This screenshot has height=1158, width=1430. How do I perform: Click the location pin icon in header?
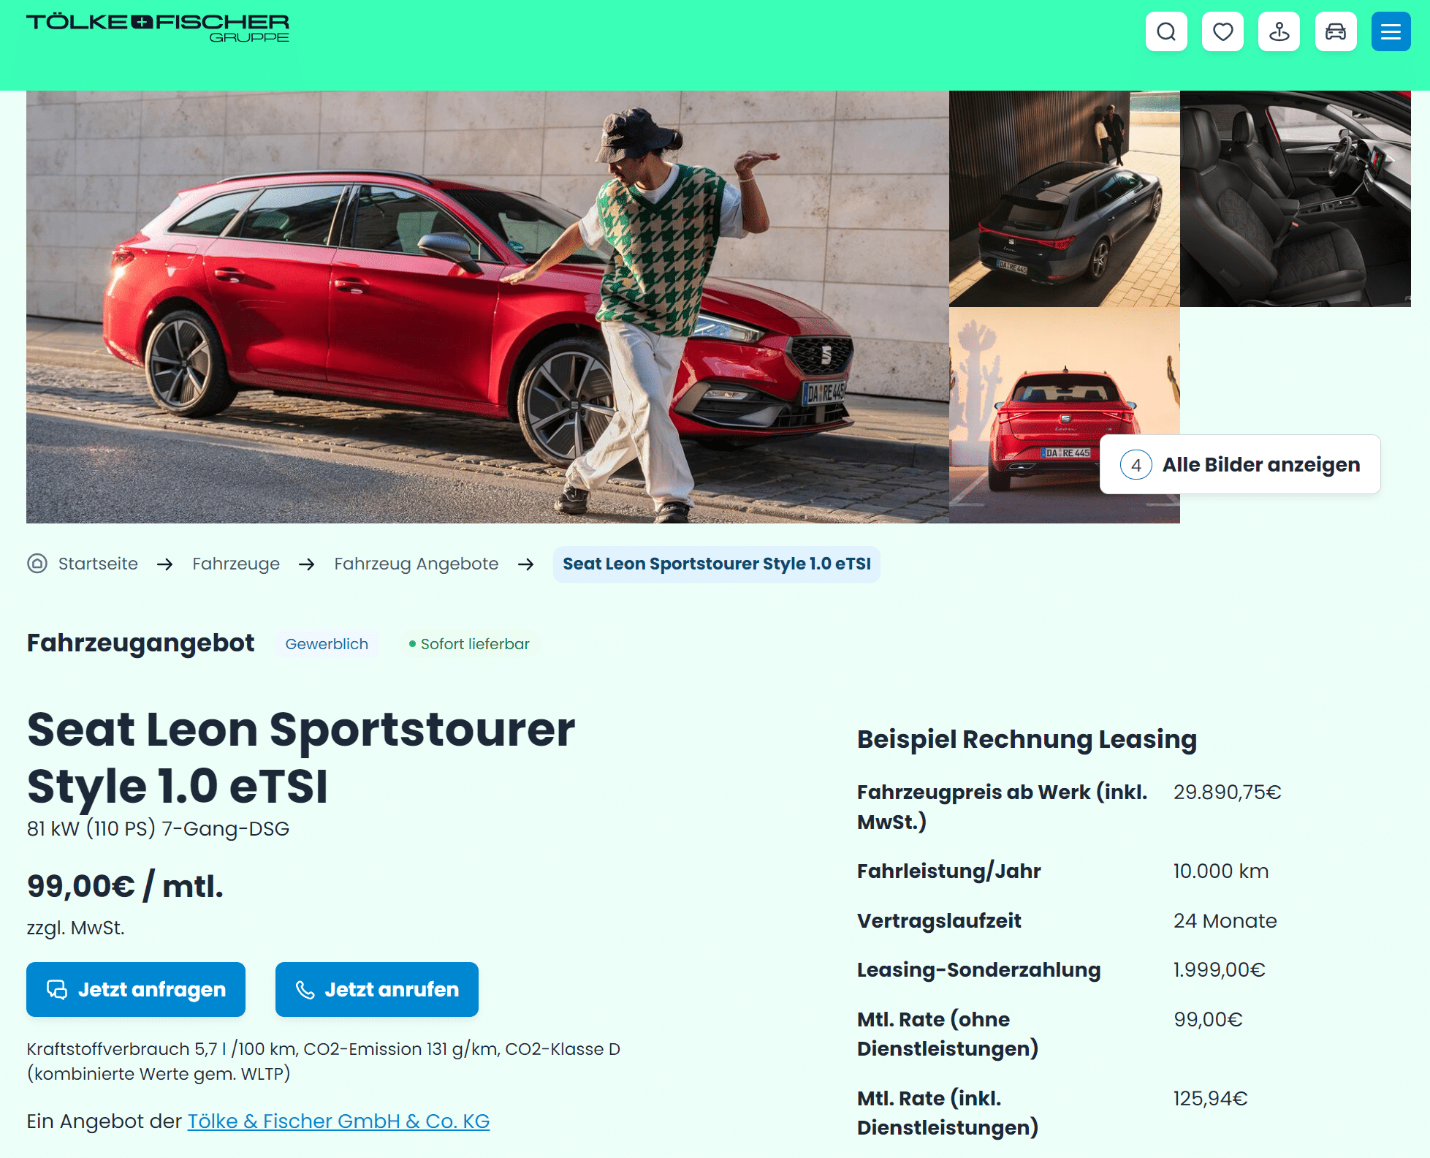click(1279, 31)
